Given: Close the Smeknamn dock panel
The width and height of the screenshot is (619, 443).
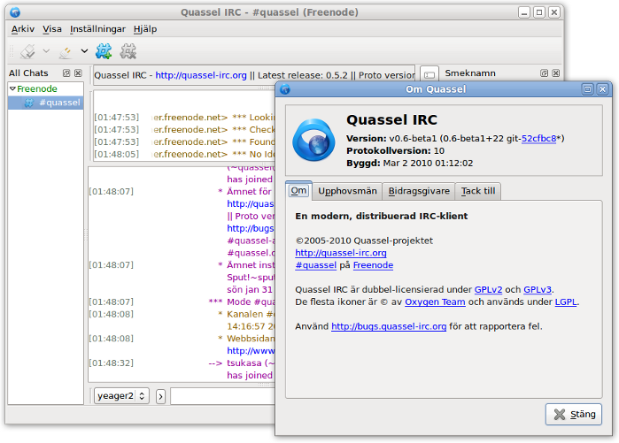Looking at the screenshot, I should [556, 73].
